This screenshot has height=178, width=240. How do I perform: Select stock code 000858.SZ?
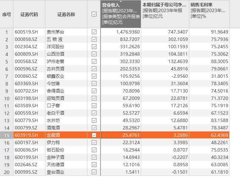(26, 39)
